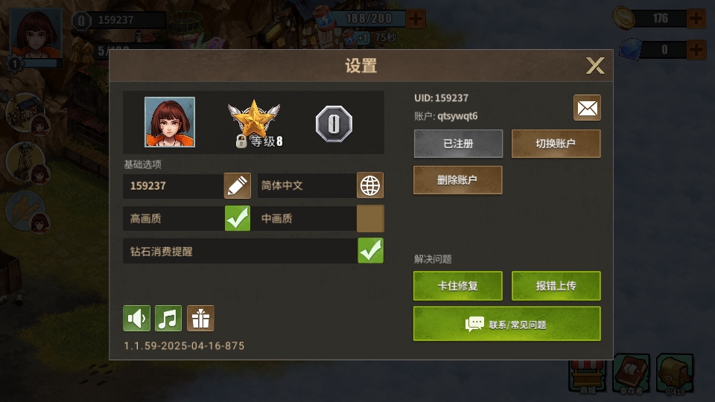715x402 pixels.
Task: Select the 卡住修复 green button
Action: pos(458,286)
